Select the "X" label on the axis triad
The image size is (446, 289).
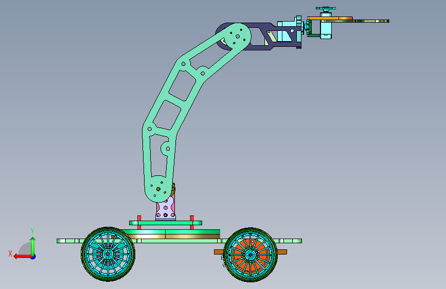pos(10,254)
